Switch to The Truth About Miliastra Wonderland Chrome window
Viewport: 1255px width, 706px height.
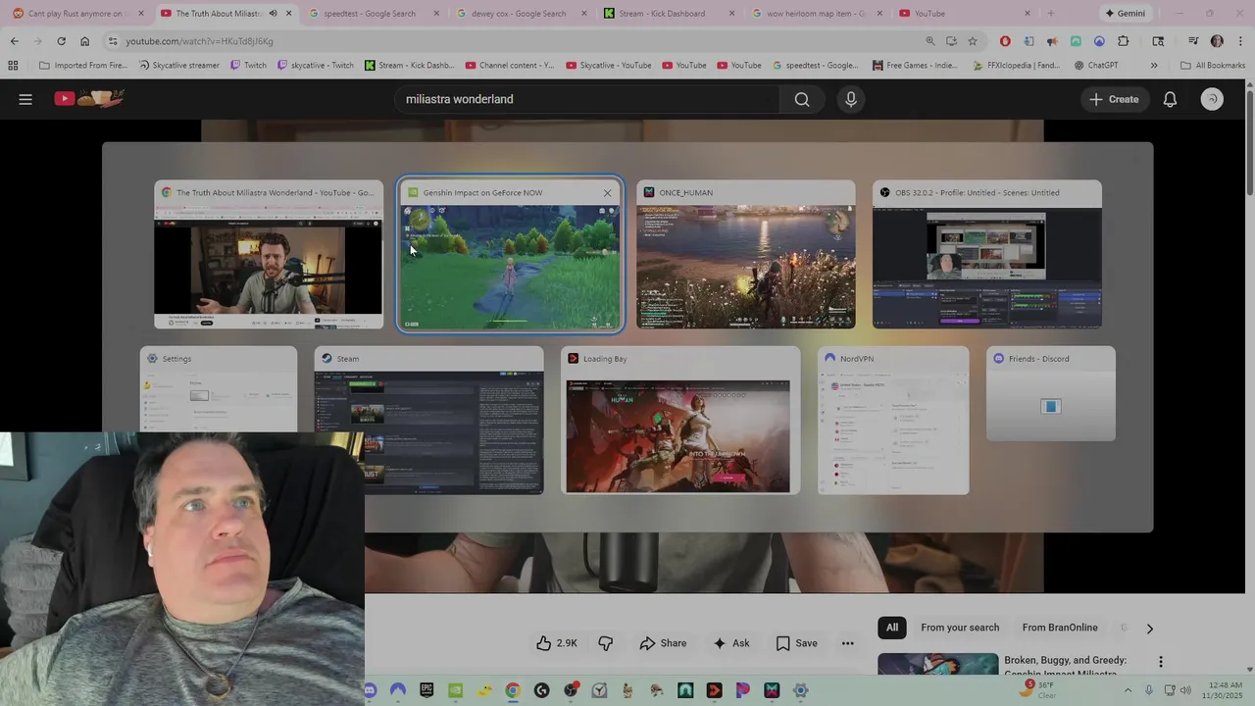click(269, 255)
